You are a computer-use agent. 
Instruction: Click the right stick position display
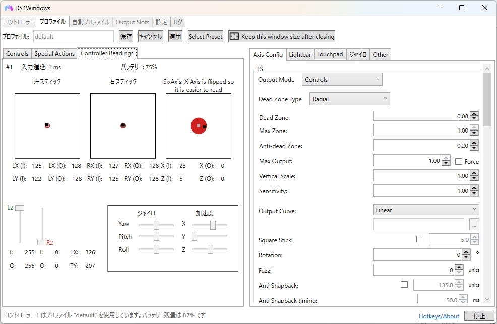pos(123,126)
